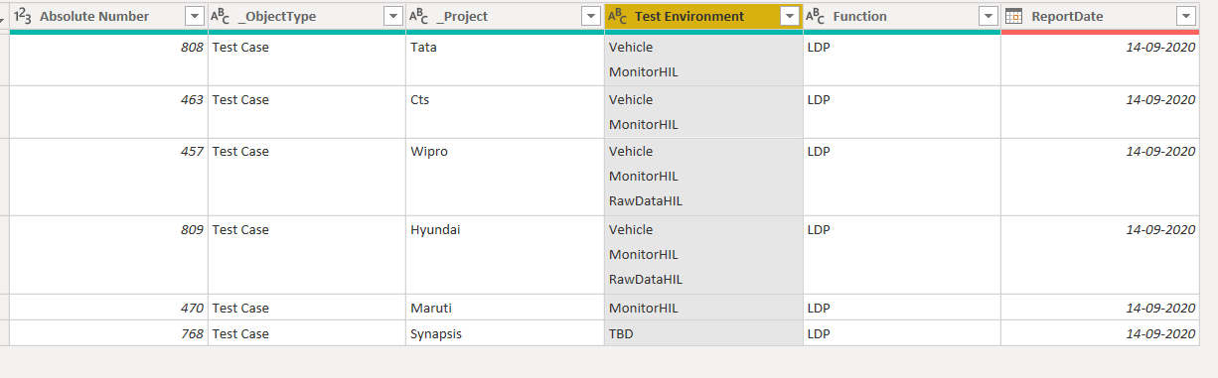Open the _ObjectType column filter dropdown
Viewport: 1218px width, 378px height.
click(x=393, y=16)
